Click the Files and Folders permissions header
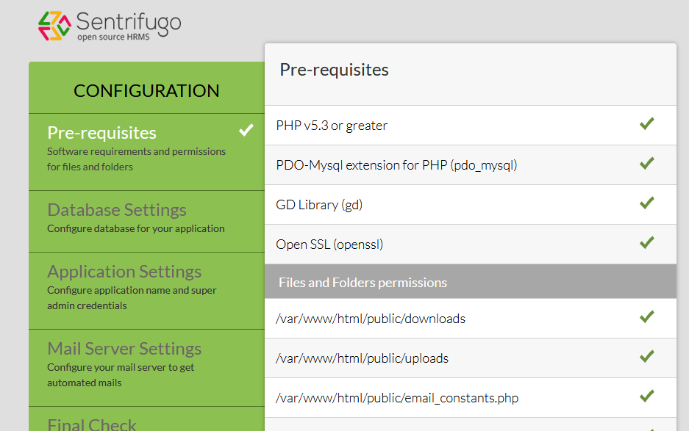Viewport: 689px width, 431px height. (x=363, y=283)
